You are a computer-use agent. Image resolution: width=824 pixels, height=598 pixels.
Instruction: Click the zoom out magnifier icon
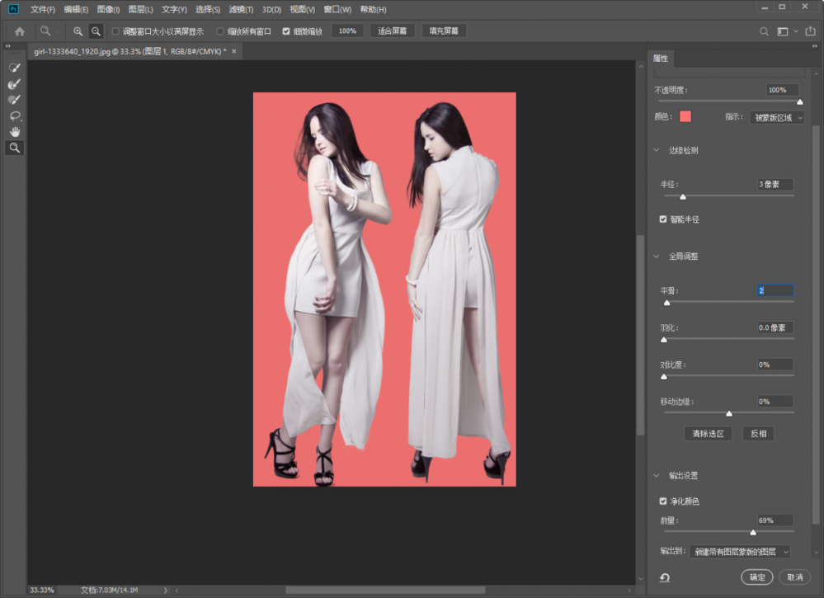click(x=96, y=31)
